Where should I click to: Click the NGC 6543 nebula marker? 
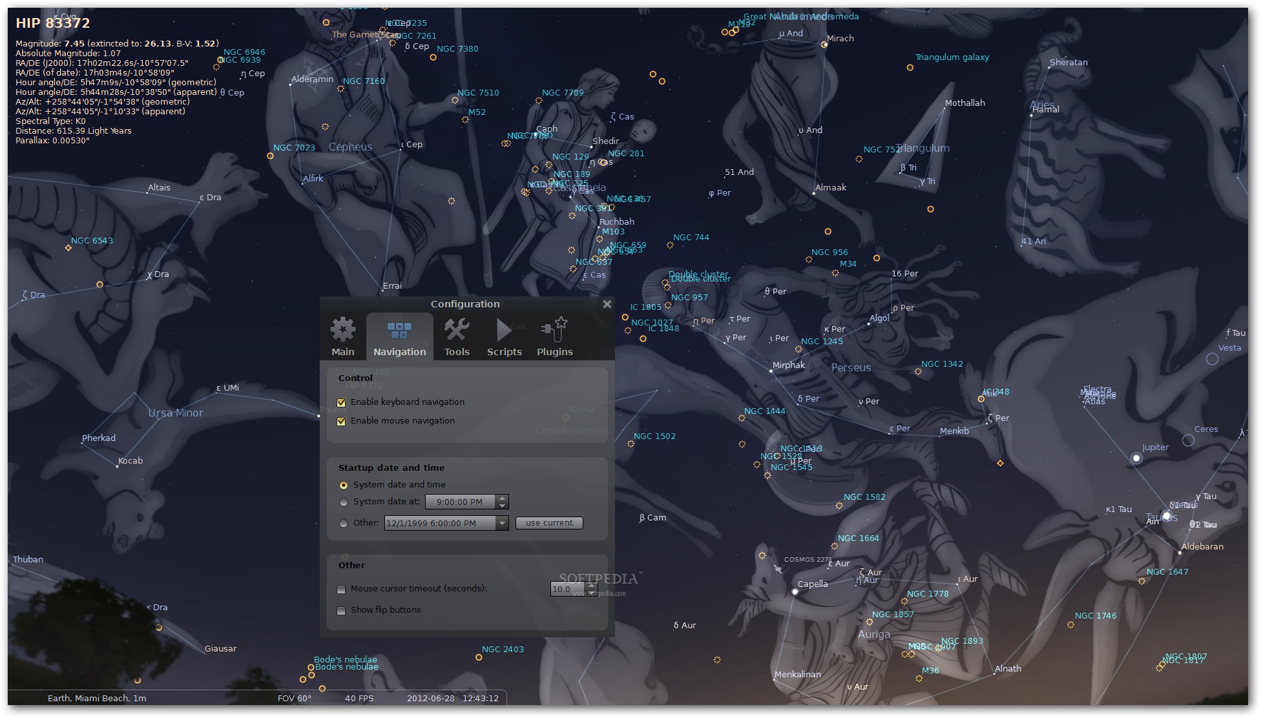pos(68,248)
